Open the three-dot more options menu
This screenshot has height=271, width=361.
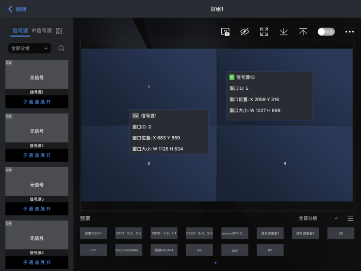pyautogui.click(x=350, y=32)
